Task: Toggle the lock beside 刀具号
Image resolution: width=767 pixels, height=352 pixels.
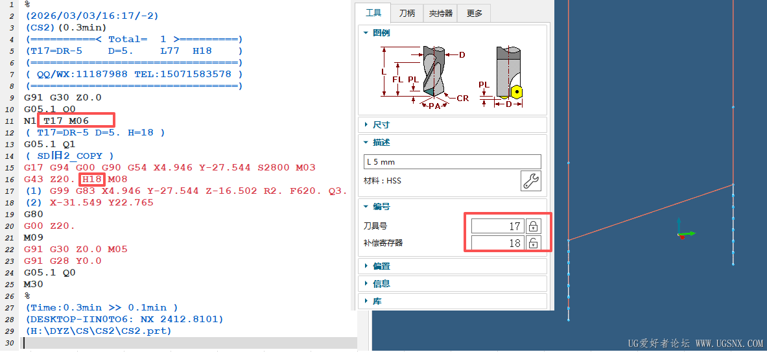Action: click(x=533, y=226)
